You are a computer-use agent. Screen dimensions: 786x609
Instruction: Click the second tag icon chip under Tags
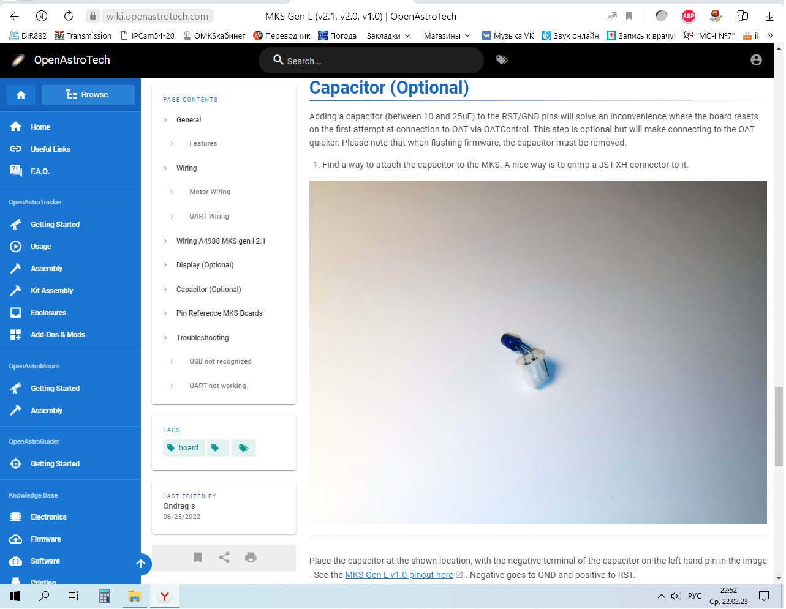pos(217,448)
